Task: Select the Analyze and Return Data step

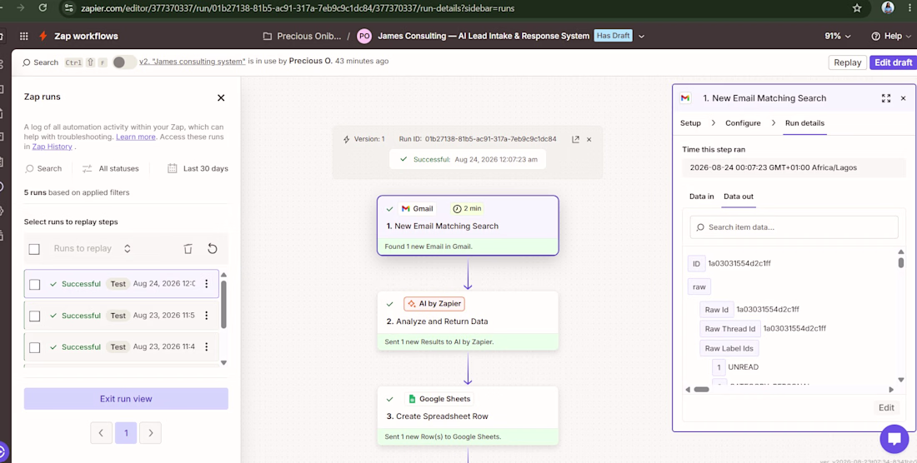Action: pyautogui.click(x=468, y=321)
